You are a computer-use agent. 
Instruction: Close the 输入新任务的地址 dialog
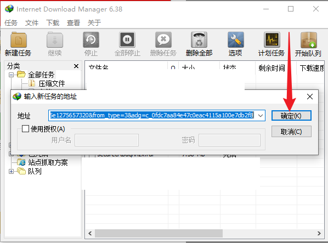[310, 97]
